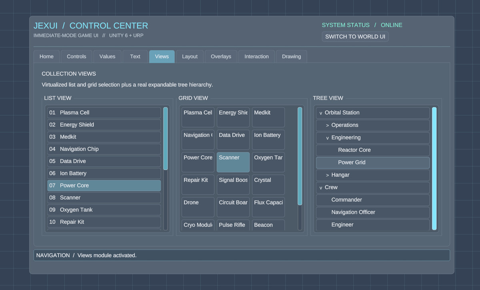480x290 pixels.
Task: Select list row 09 Oxygen Tank
Action: click(104, 210)
